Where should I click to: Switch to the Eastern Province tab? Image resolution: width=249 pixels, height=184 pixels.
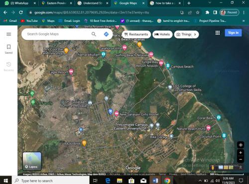(57, 3)
